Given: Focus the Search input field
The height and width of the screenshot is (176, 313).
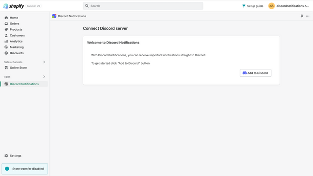Looking at the screenshot, I should point(143,6).
